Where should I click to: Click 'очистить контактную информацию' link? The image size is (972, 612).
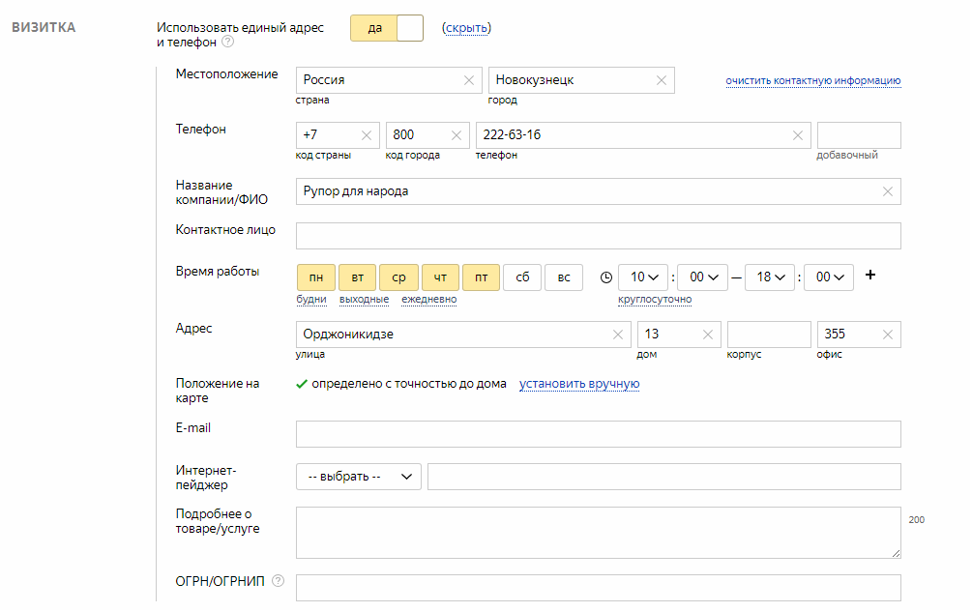click(x=812, y=80)
